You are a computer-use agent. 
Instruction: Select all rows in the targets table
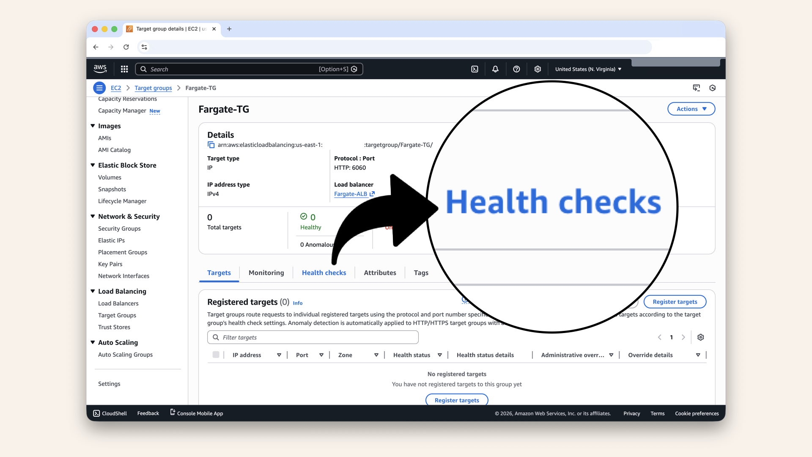(x=216, y=355)
